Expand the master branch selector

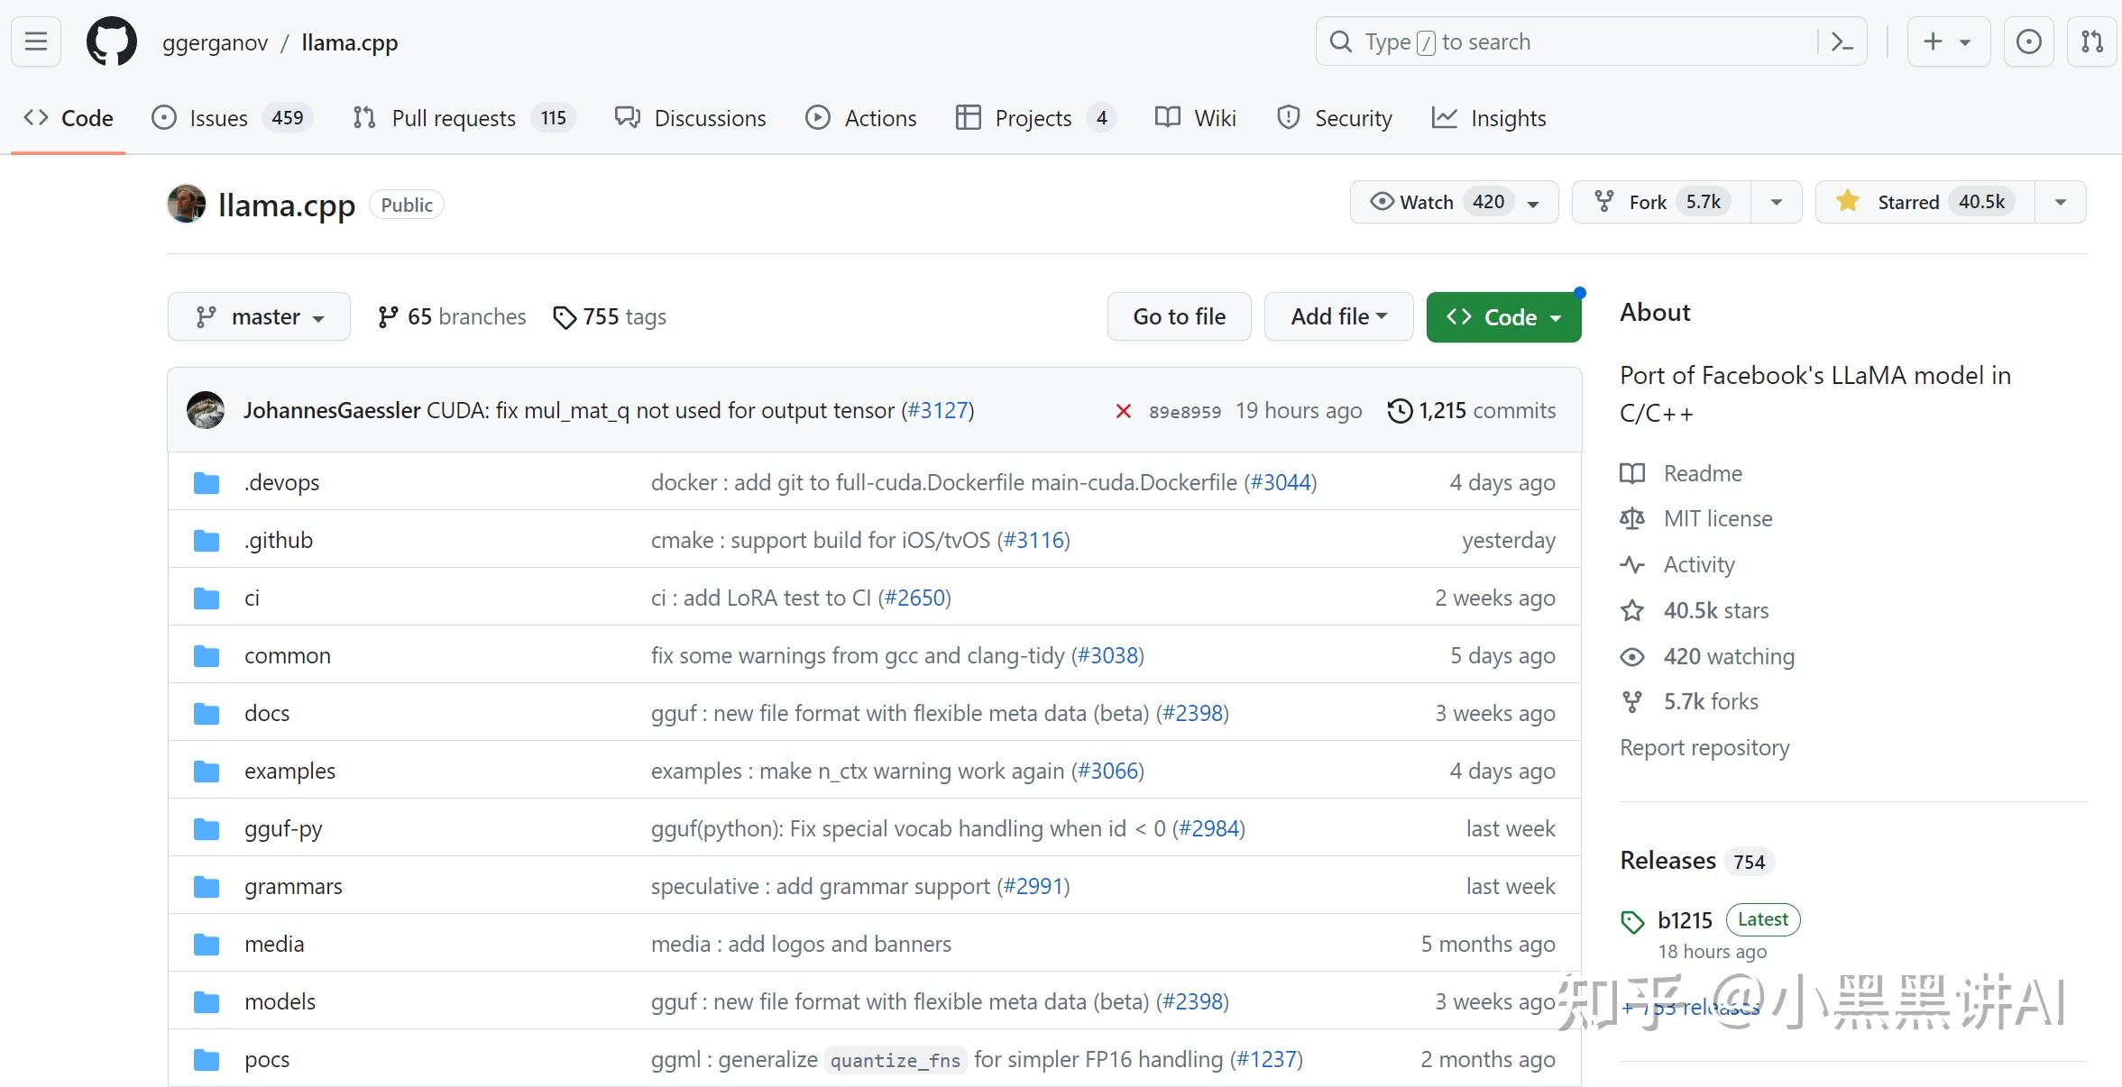tap(259, 317)
